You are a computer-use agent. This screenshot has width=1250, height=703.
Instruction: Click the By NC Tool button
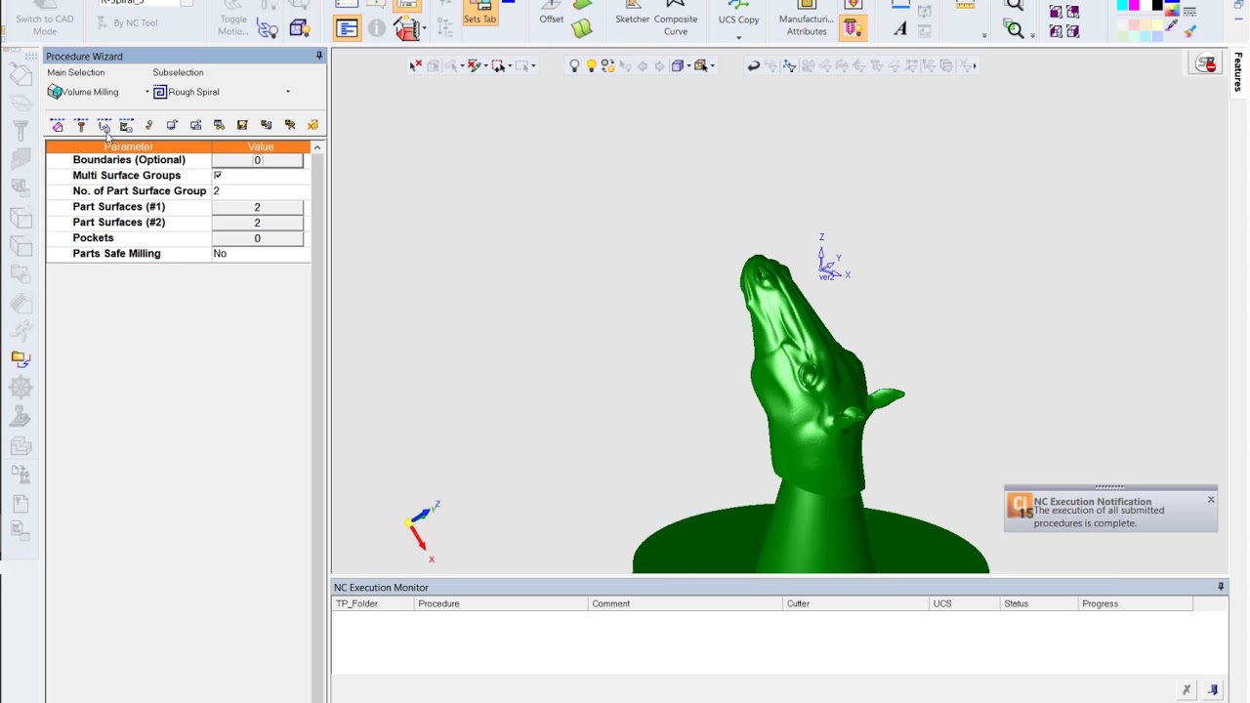tap(128, 22)
